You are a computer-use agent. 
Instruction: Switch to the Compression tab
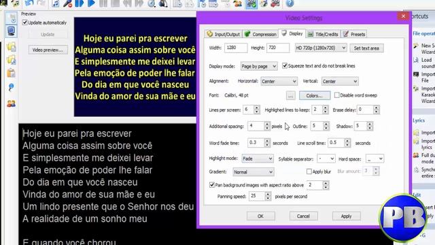pyautogui.click(x=260, y=34)
